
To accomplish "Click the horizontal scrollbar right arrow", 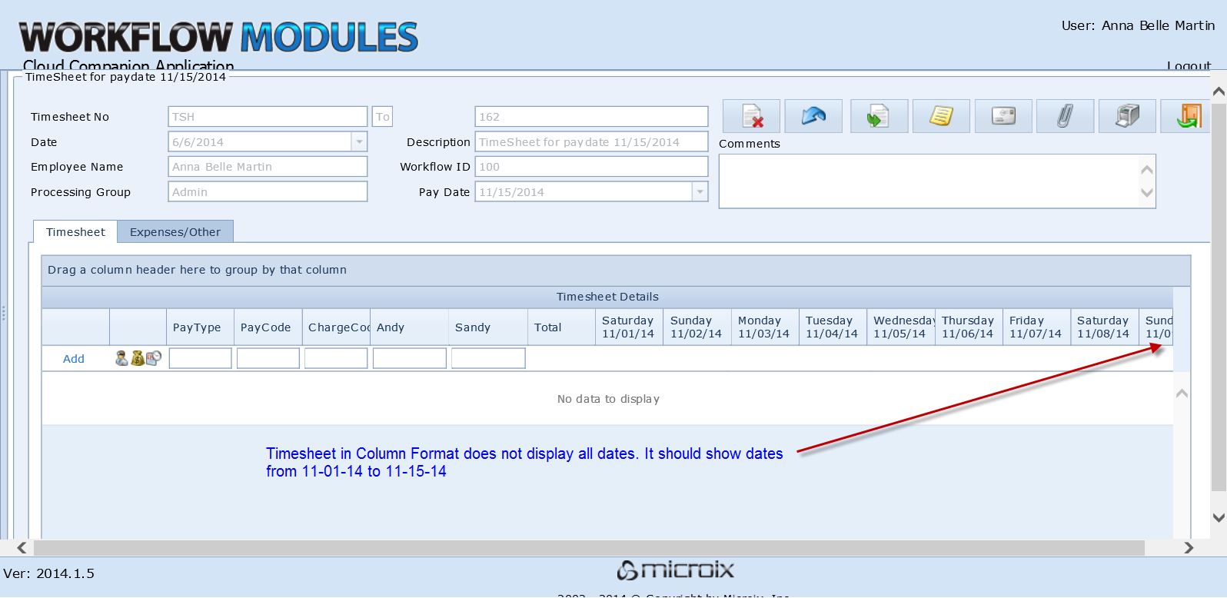I will (x=1189, y=547).
